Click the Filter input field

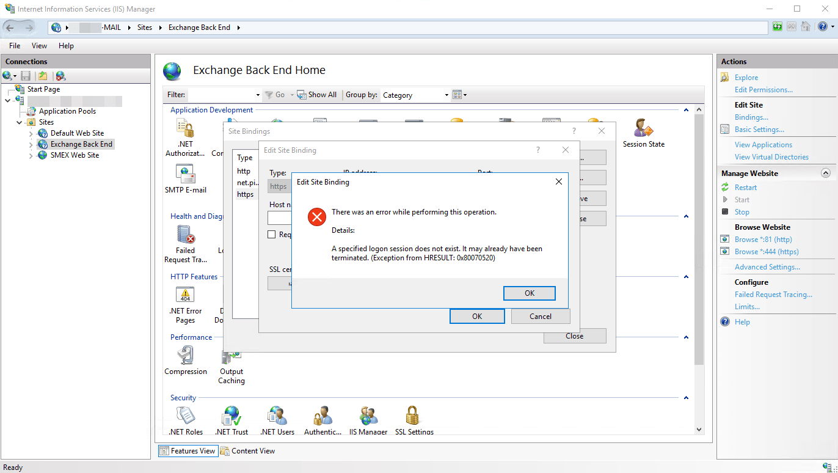[223, 95]
